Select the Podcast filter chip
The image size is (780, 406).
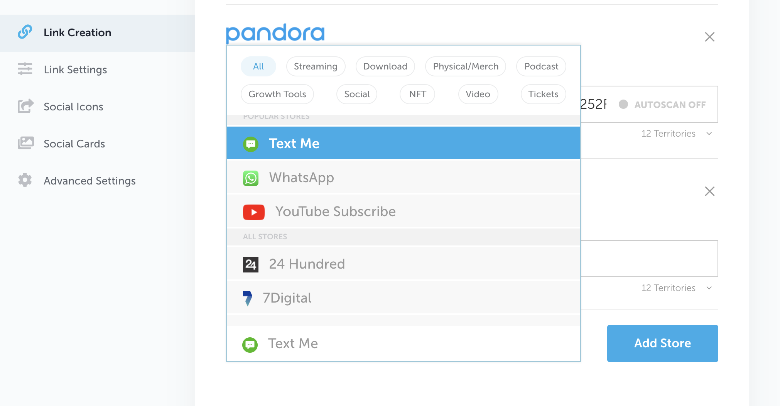click(541, 66)
